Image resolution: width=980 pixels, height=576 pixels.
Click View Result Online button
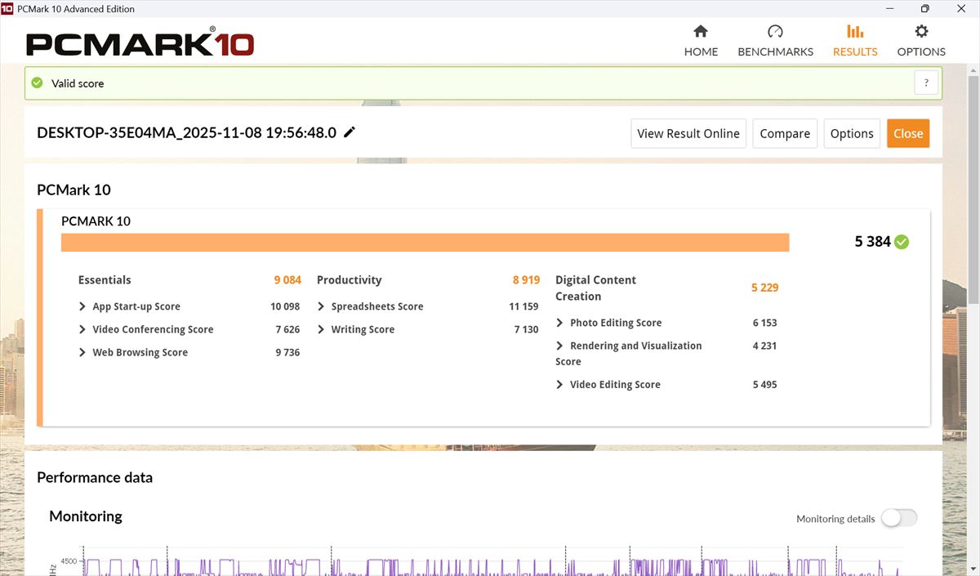coord(688,133)
